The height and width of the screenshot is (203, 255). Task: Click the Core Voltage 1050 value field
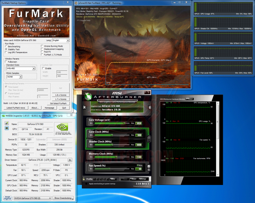tap(139, 123)
